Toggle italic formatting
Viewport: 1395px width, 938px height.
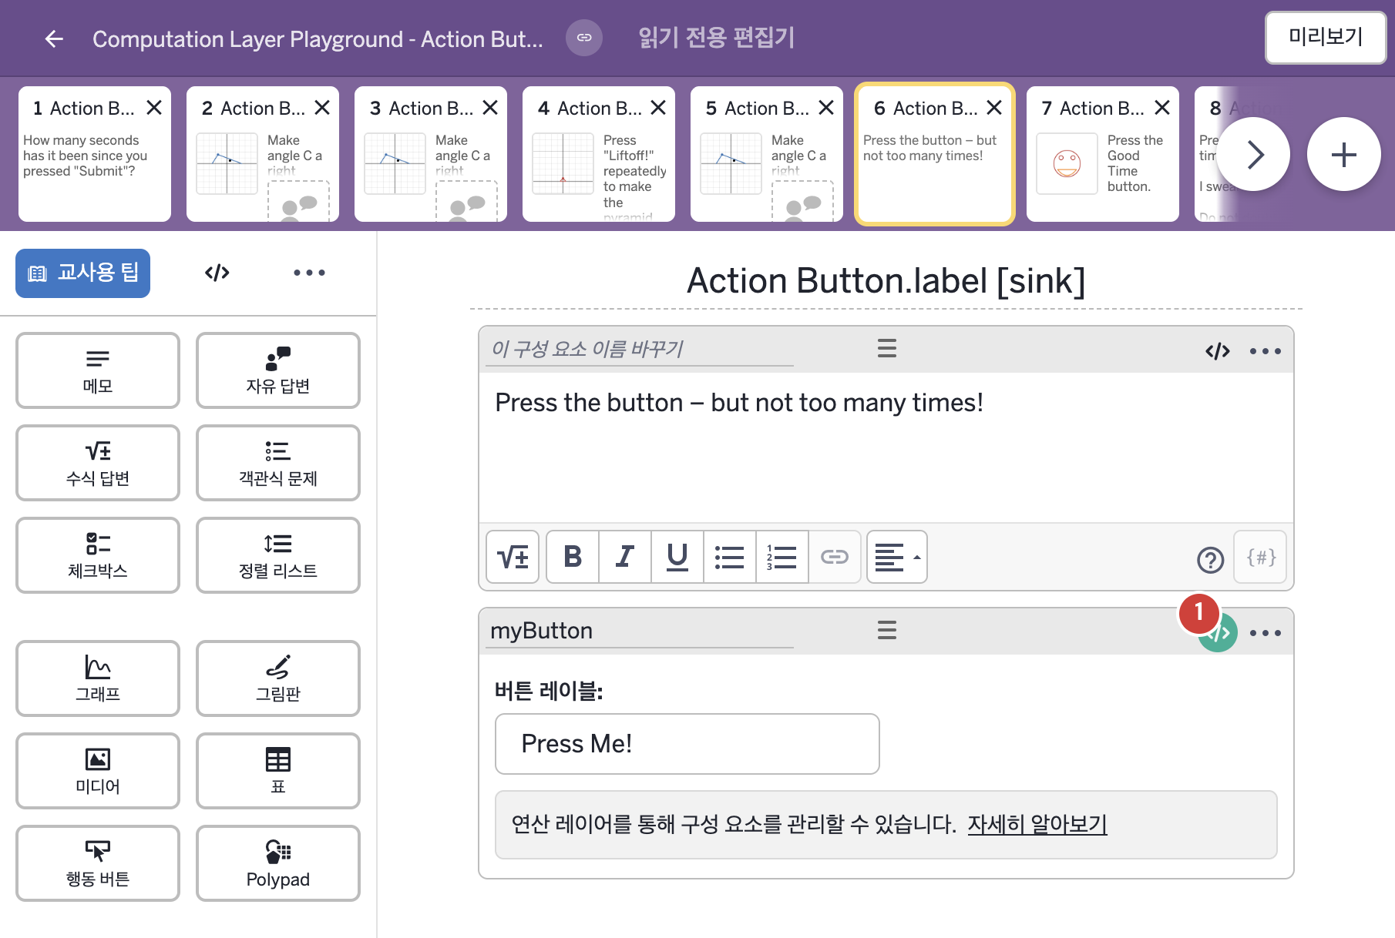[625, 557]
